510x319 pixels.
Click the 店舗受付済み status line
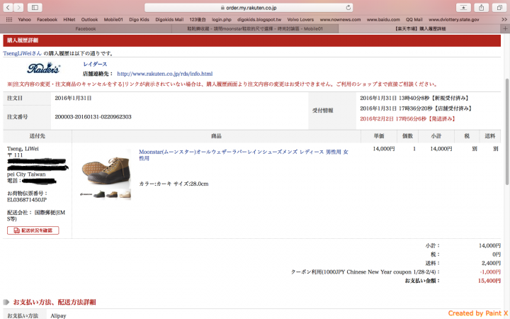416,108
